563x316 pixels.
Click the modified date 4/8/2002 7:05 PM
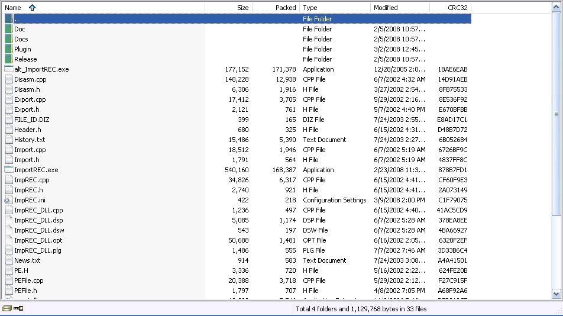click(399, 291)
